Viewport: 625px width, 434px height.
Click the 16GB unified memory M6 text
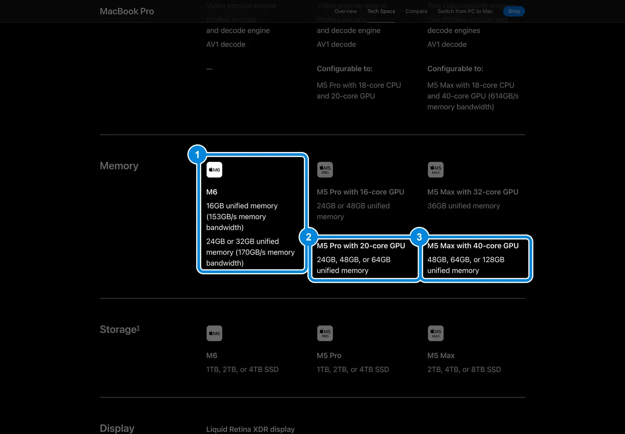242,206
